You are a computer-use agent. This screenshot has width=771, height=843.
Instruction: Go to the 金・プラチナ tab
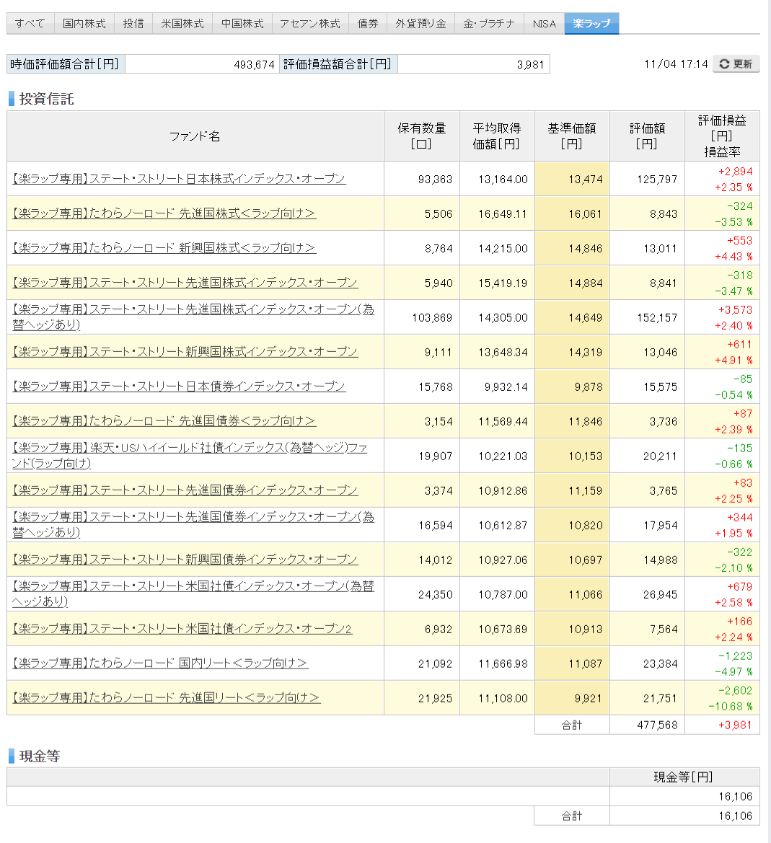(489, 24)
